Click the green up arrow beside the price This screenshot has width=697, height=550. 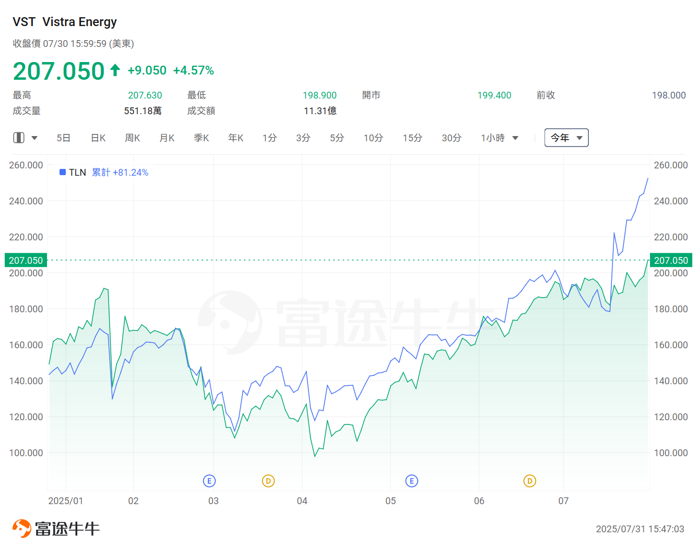115,70
